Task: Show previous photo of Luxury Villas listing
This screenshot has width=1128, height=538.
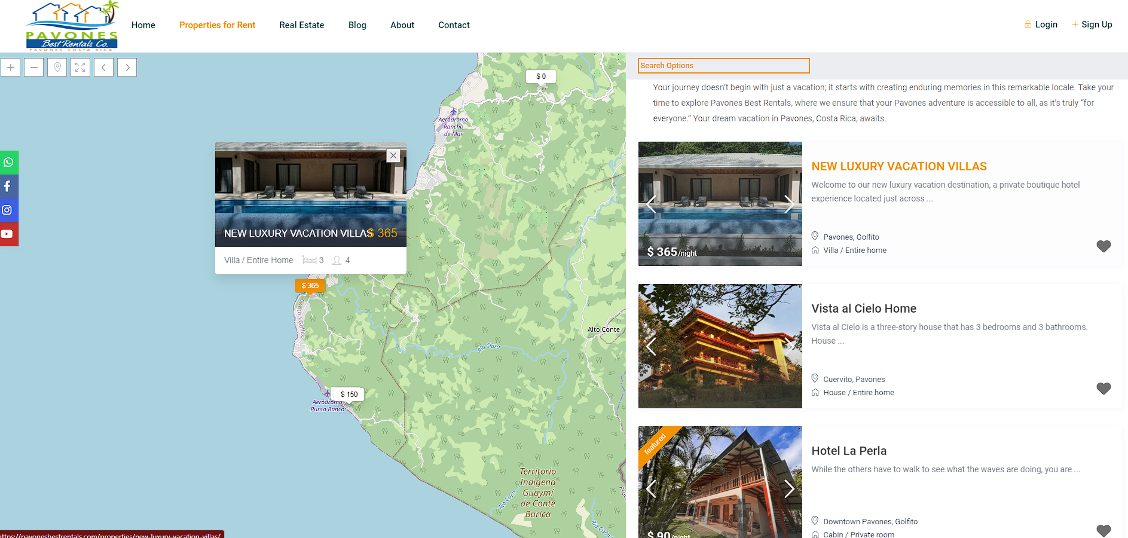Action: (x=652, y=204)
